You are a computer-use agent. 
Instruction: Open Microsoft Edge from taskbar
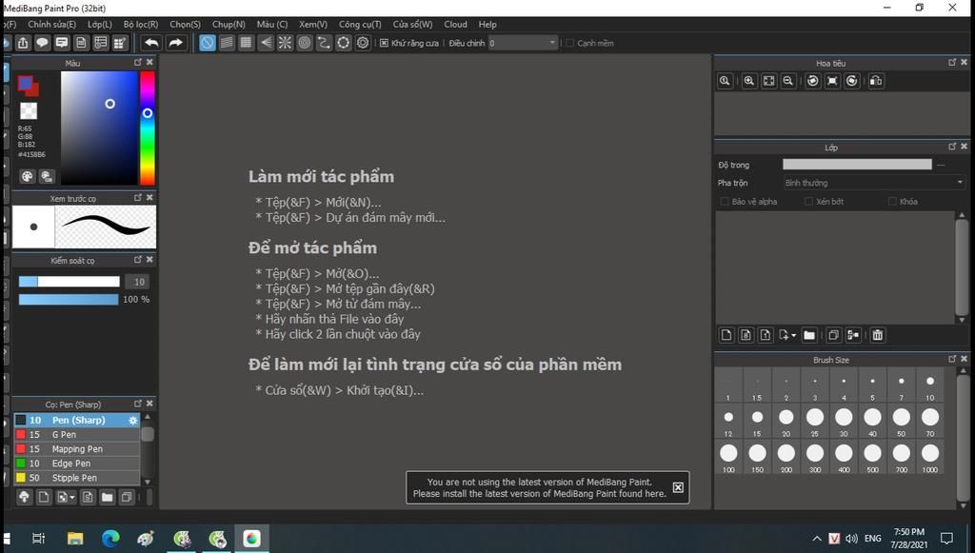click(110, 538)
